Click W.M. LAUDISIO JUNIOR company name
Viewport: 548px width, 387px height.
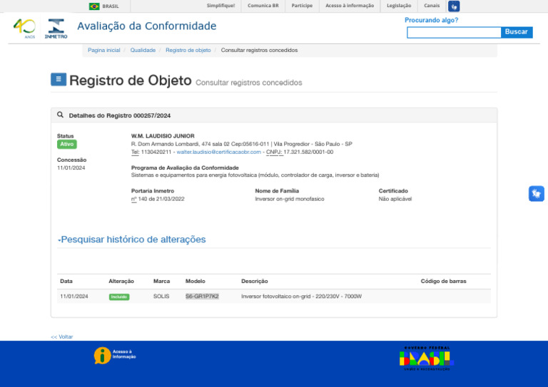(163, 136)
